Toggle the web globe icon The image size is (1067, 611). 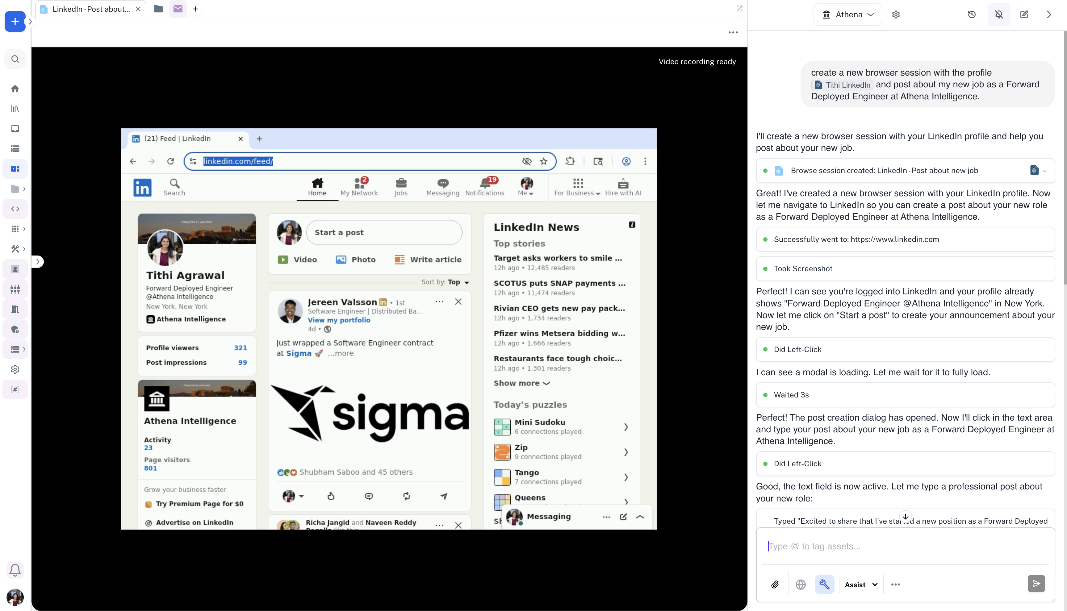(801, 584)
